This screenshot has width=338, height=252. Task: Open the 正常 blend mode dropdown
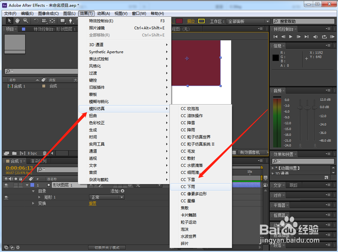(x=107, y=197)
